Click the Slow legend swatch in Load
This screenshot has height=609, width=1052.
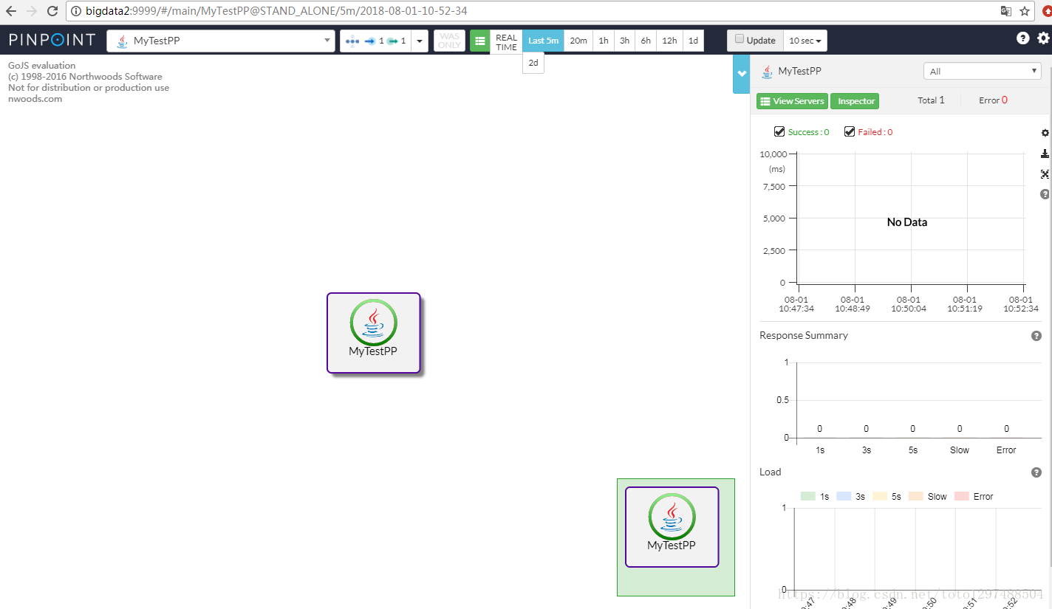[916, 496]
